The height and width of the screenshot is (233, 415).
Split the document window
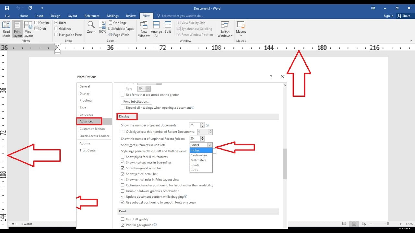168,28
